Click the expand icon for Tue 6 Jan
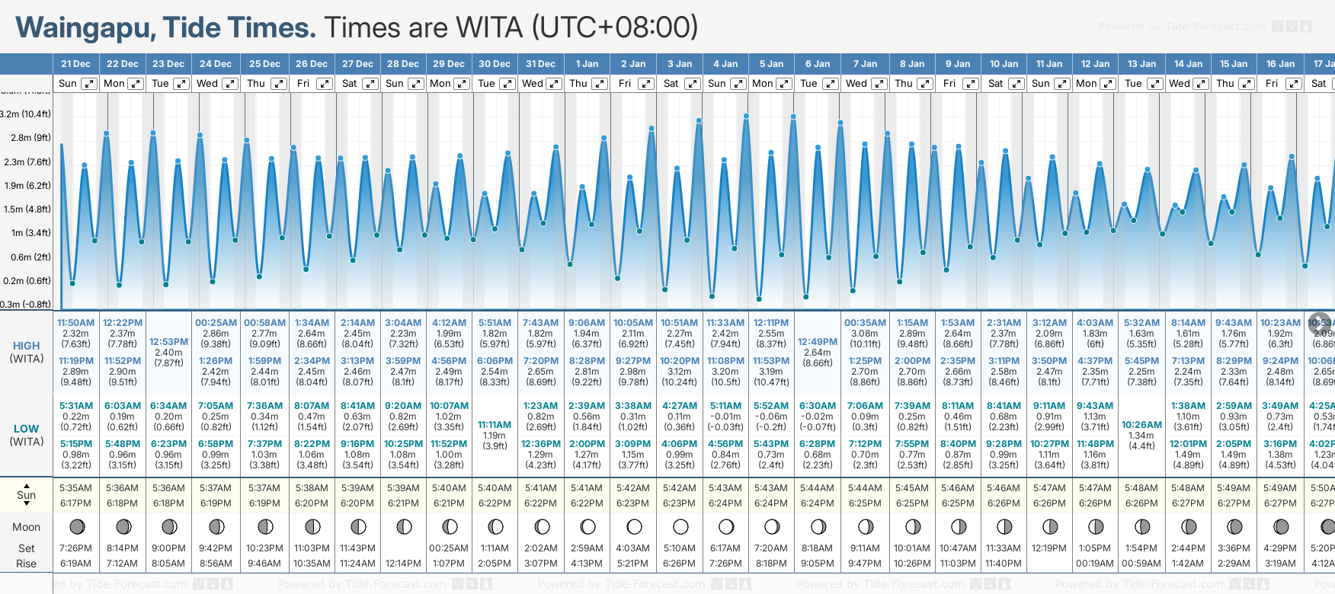 [x=831, y=84]
